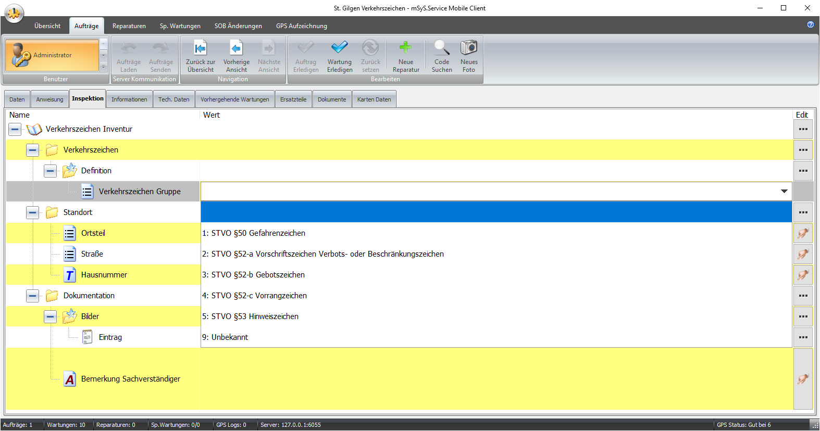This screenshot has width=820, height=431.
Task: Collapse the Dokumentation folder
Action: coord(33,296)
